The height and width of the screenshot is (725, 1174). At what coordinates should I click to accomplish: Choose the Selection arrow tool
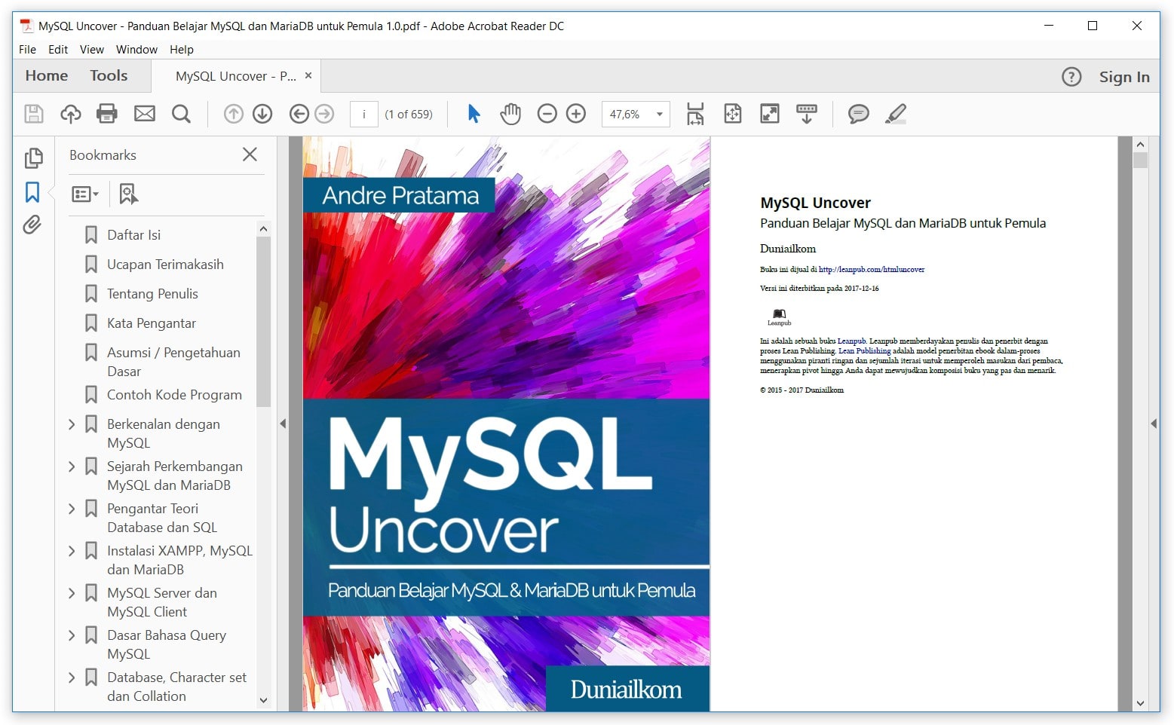click(474, 114)
